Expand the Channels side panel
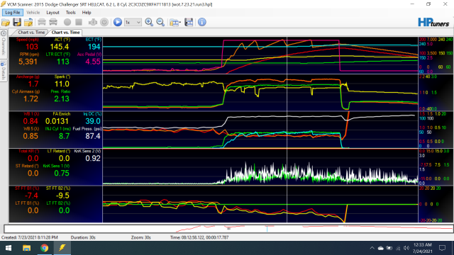 tap(4, 43)
